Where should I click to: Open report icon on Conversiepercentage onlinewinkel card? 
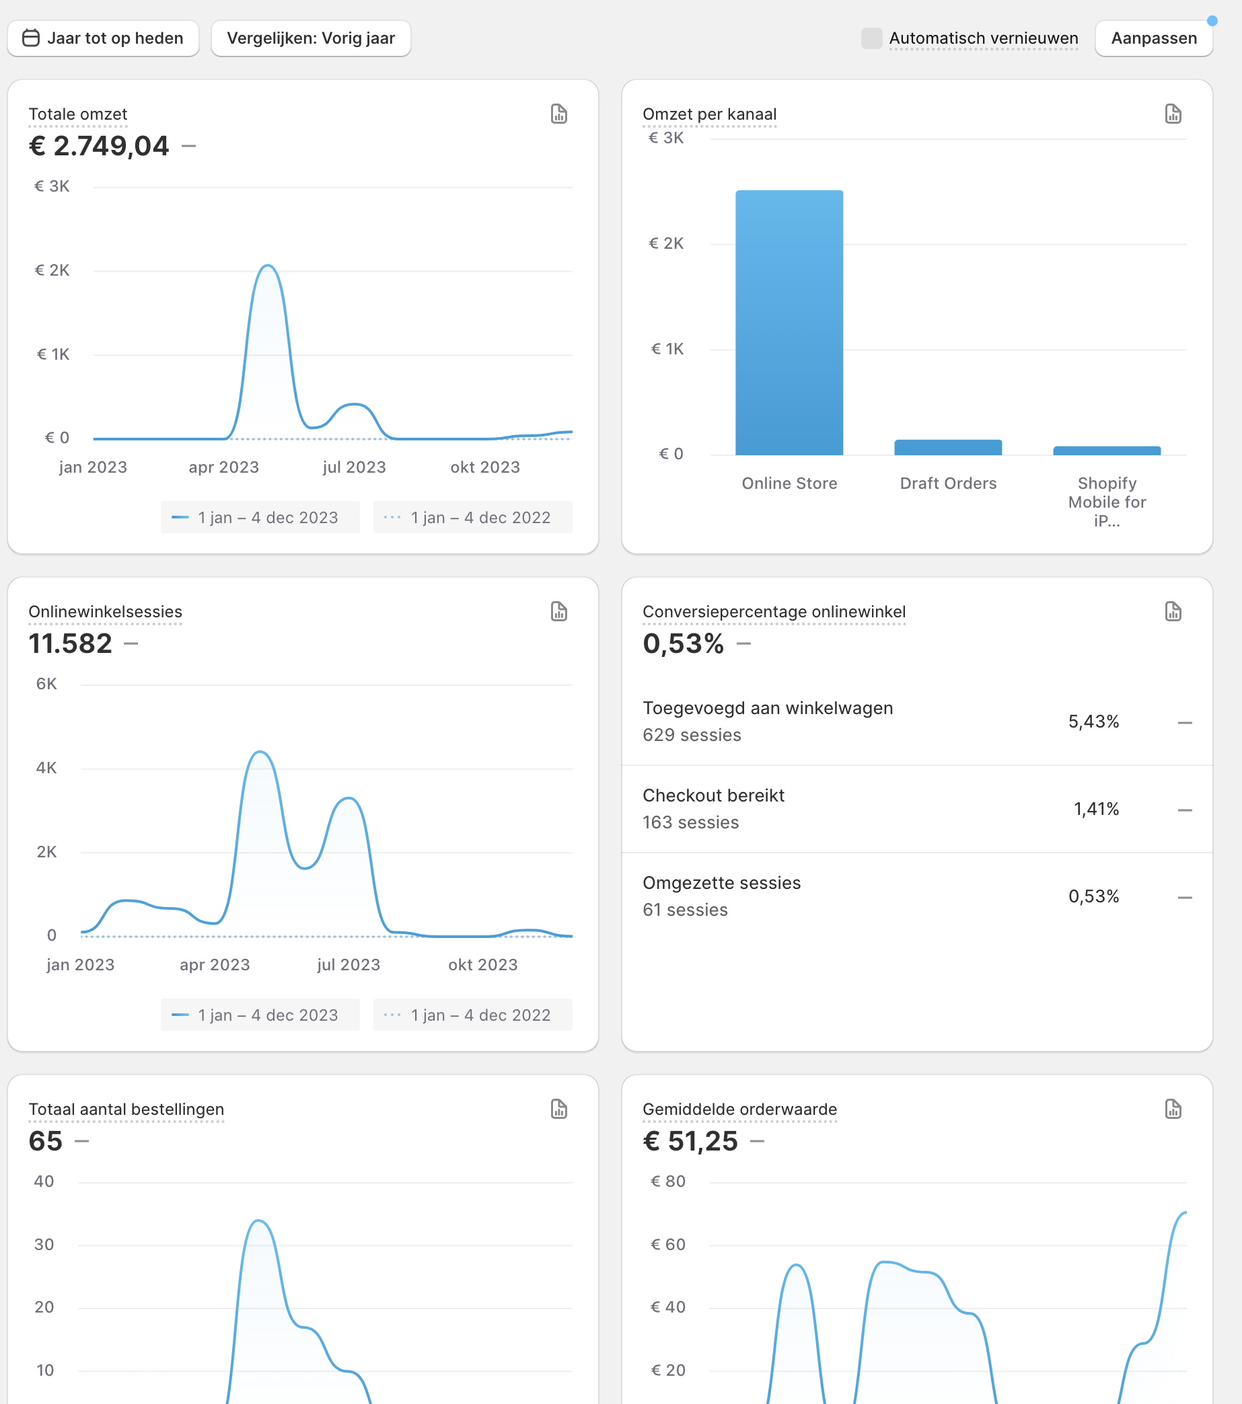(1173, 611)
